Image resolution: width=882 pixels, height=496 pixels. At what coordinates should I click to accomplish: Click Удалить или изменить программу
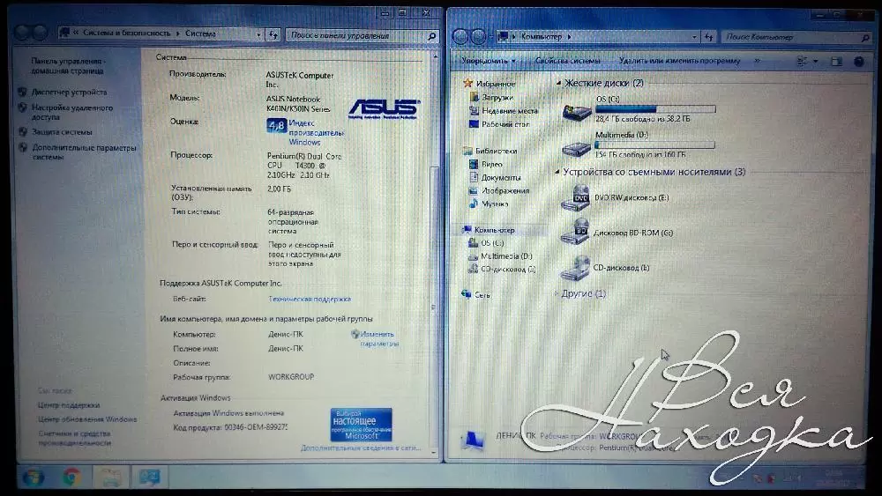[679, 62]
